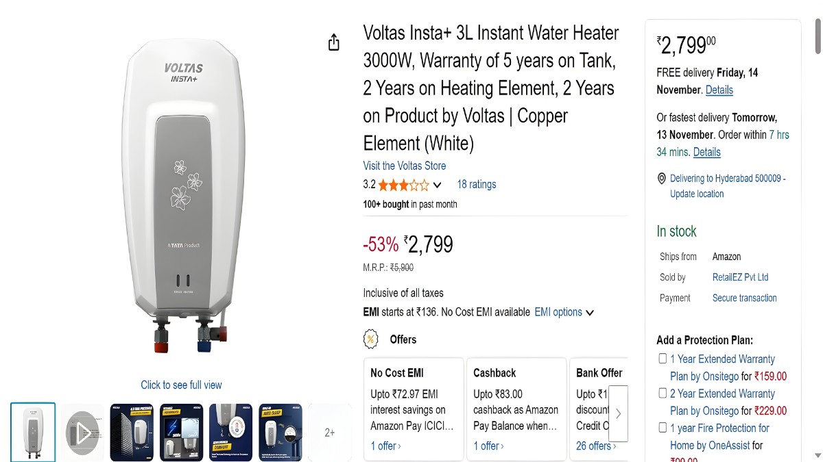
Task: Tick the 1 year Fire Protection checkbox
Action: (x=663, y=428)
